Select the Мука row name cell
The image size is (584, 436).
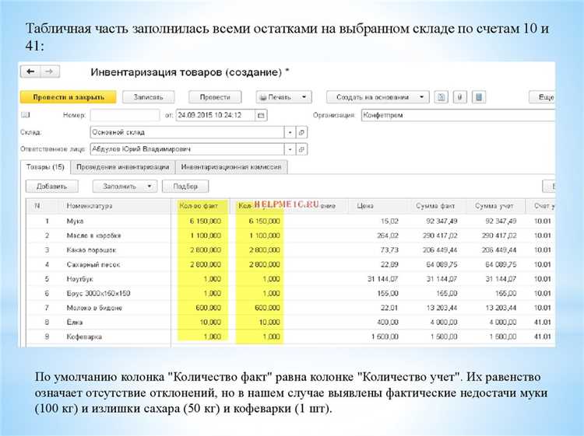tap(75, 221)
